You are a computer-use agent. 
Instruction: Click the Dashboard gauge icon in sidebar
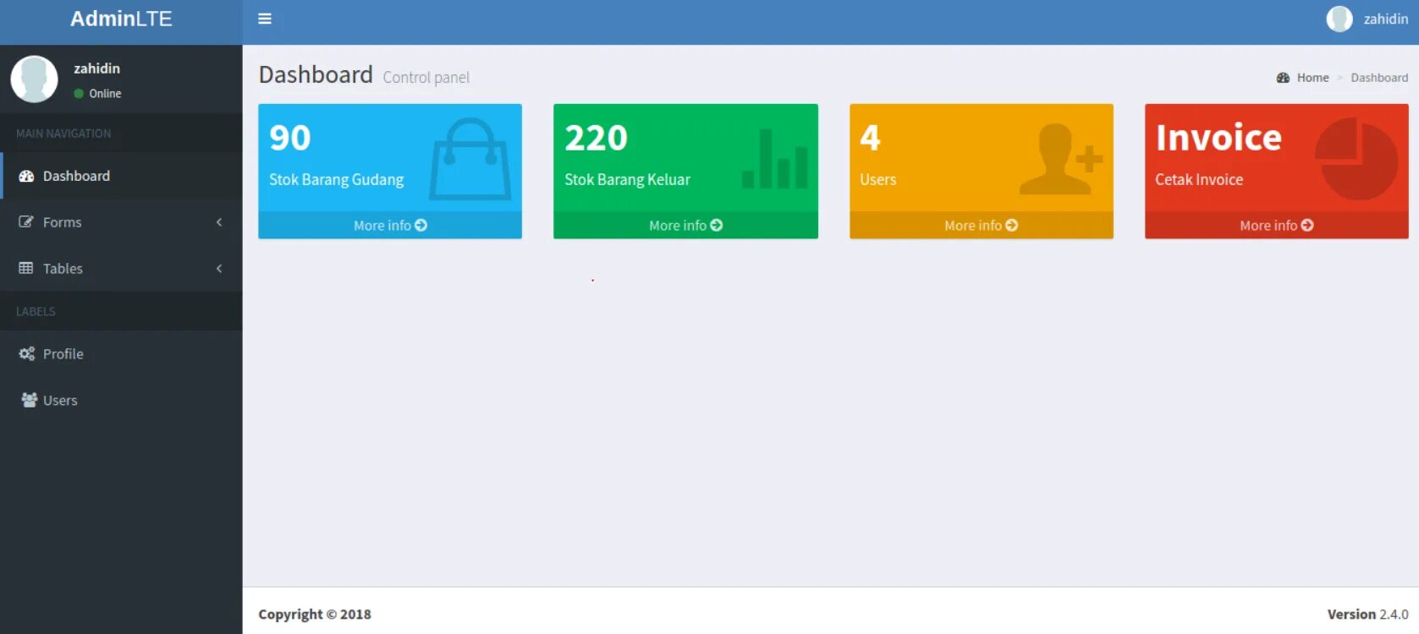[x=26, y=176]
